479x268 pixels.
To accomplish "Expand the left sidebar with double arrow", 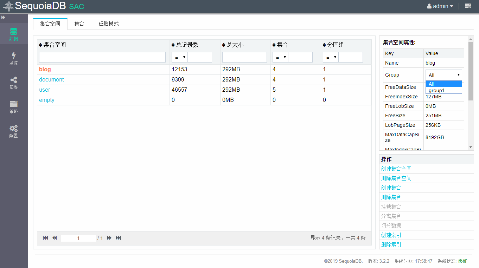I will pos(3,17).
